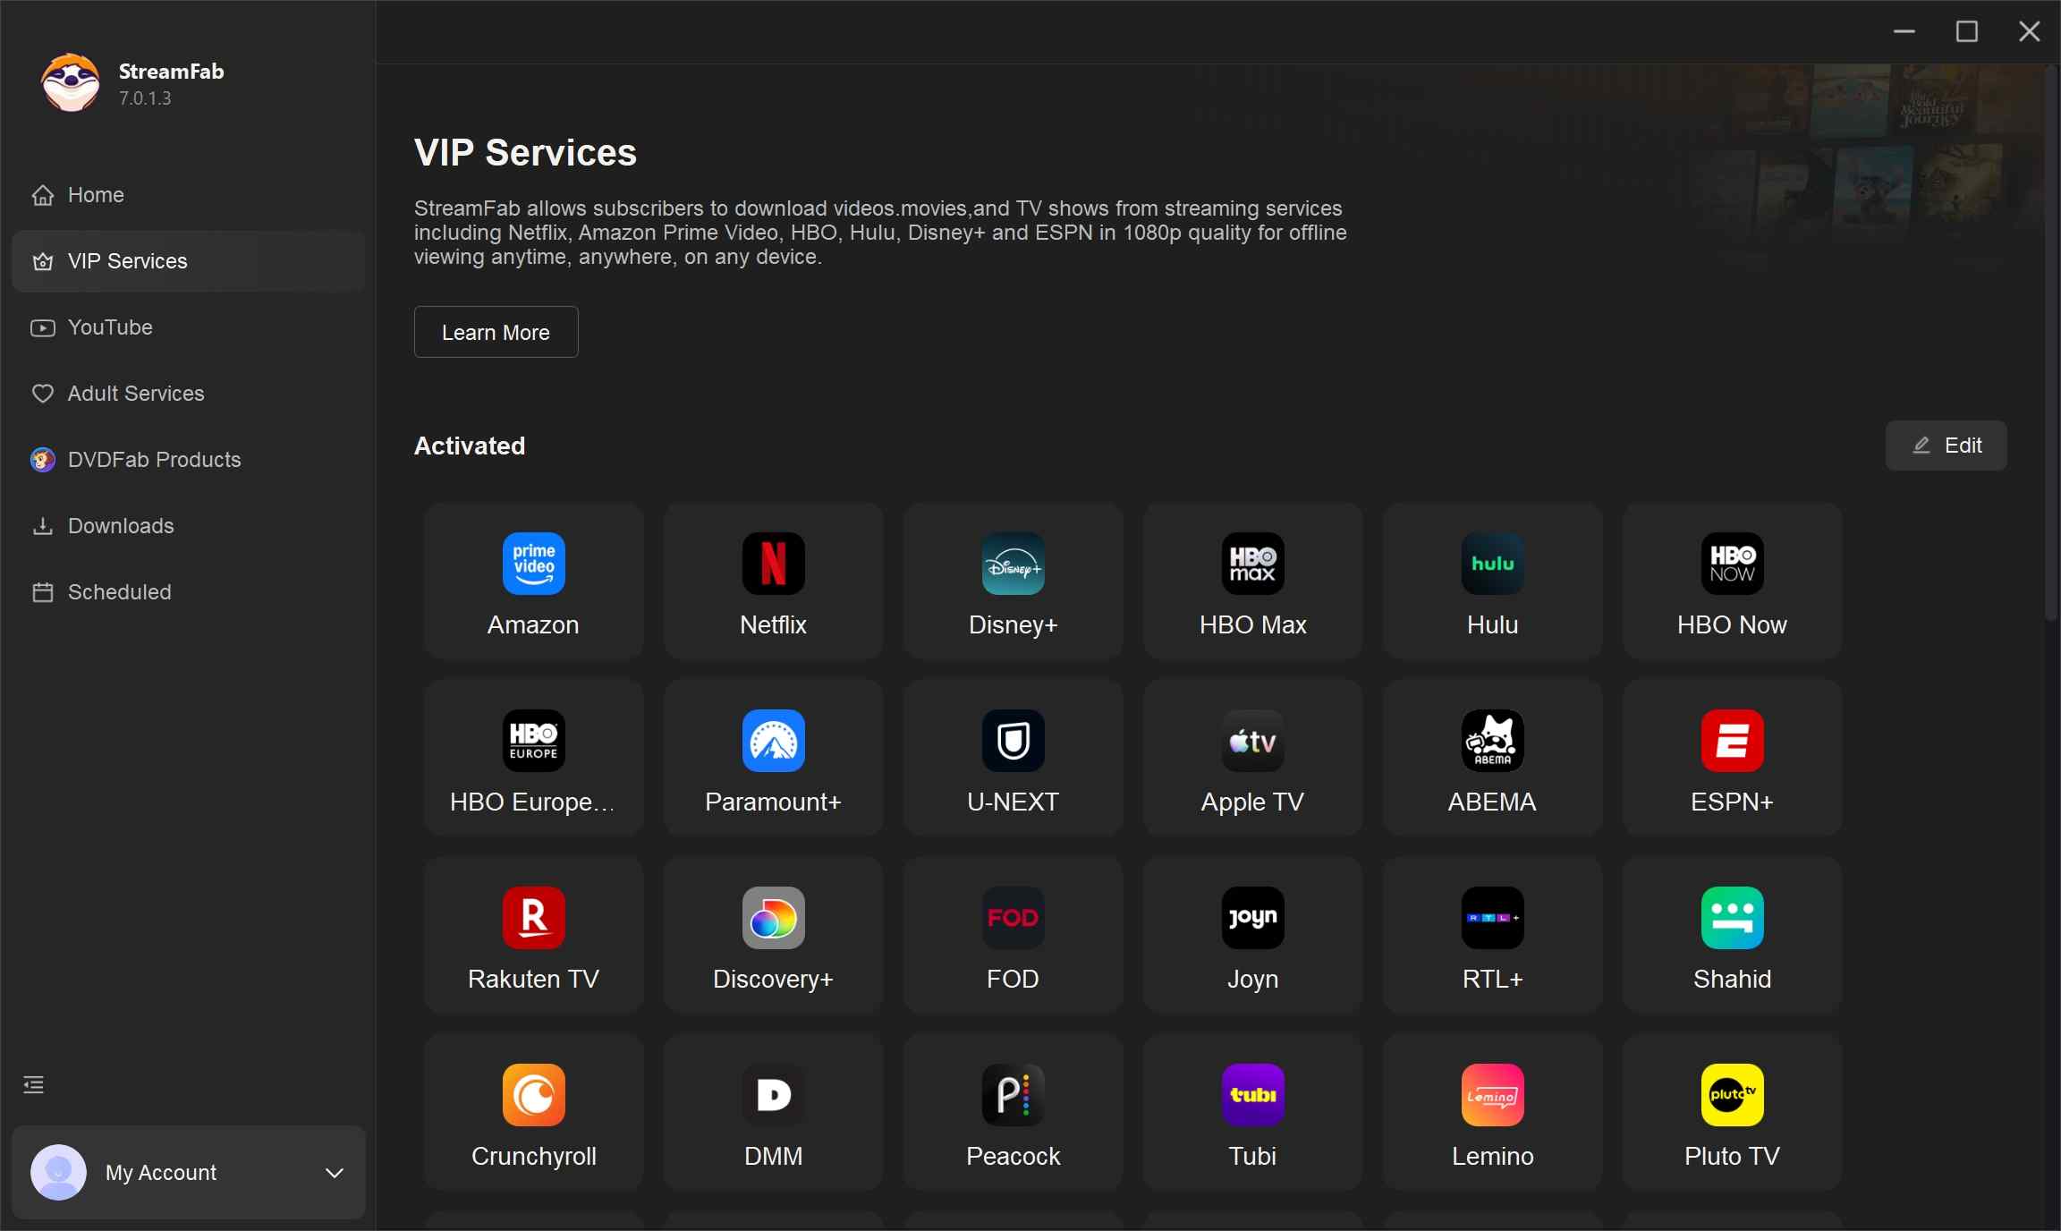Screen dimensions: 2061x1231
Task: Open Adult Services in the sidebar
Action: coord(136,394)
